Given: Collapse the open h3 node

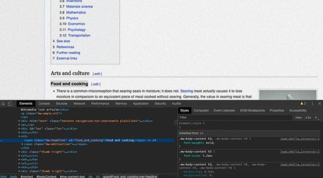Looking at the screenshot, I should [19, 136].
